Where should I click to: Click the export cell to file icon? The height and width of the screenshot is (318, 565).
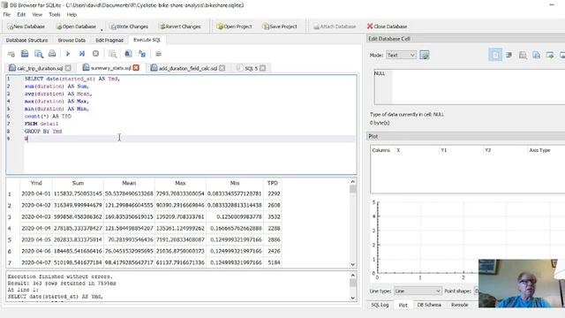click(x=550, y=55)
